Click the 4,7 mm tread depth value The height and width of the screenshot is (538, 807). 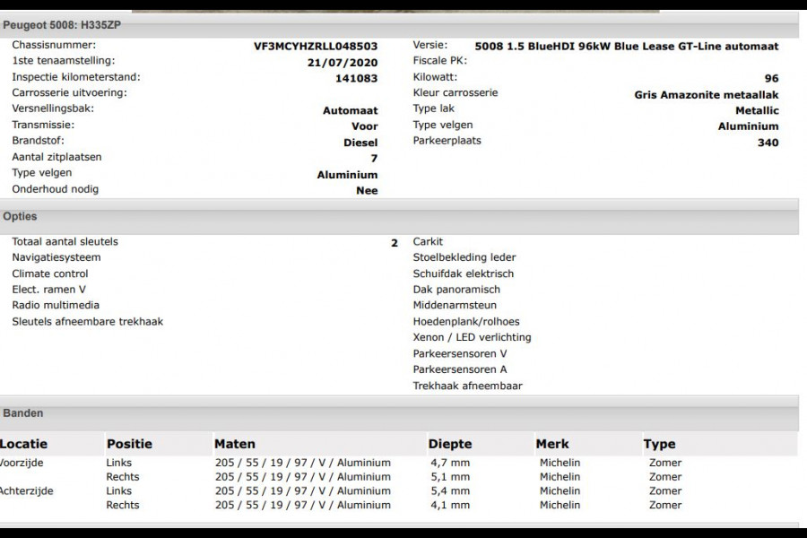click(x=450, y=464)
